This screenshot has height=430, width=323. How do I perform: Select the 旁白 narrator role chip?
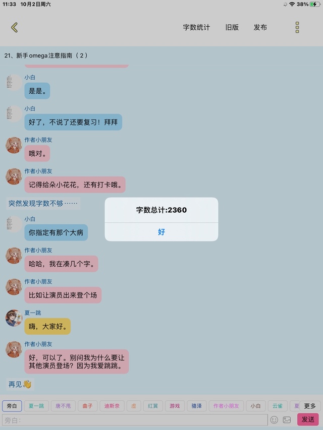(12, 406)
